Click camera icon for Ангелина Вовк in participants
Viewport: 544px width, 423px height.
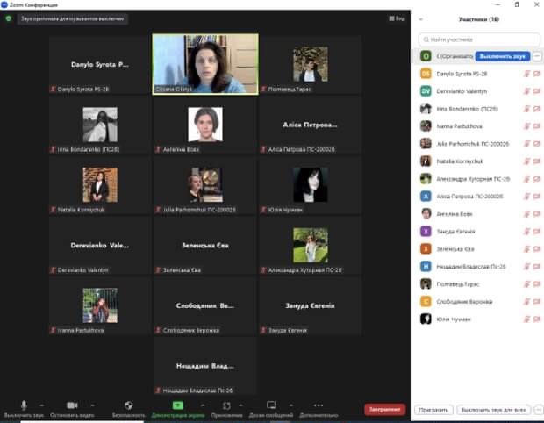point(537,214)
